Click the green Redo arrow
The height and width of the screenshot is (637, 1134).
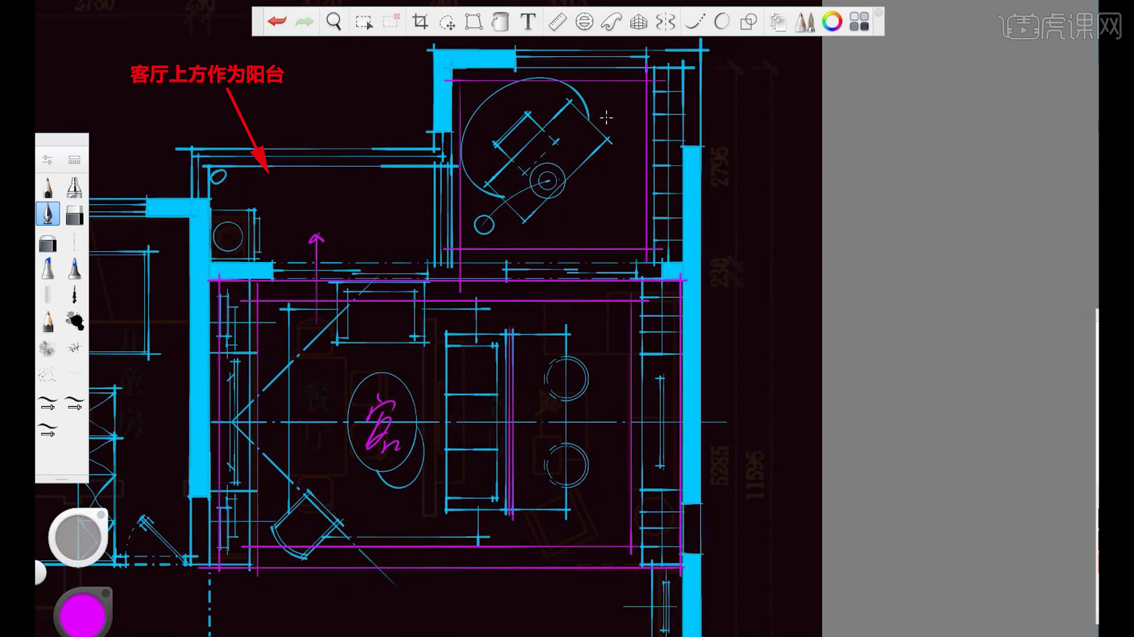[304, 22]
